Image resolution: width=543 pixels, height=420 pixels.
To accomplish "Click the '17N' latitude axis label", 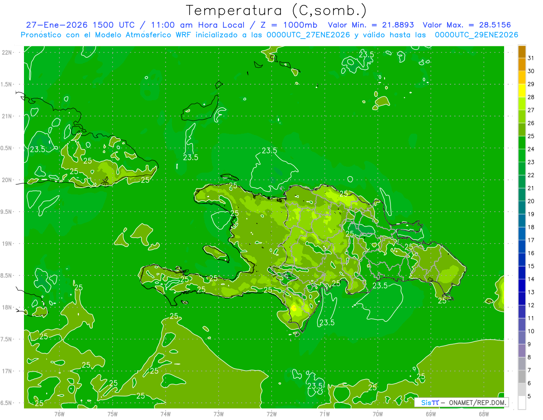I will click(x=7, y=371).
